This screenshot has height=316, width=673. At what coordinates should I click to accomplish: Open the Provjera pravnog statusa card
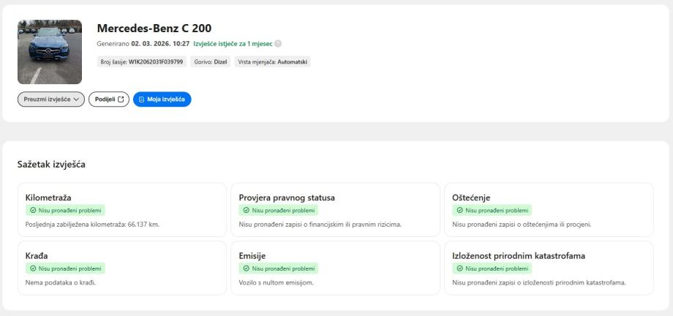click(x=335, y=210)
